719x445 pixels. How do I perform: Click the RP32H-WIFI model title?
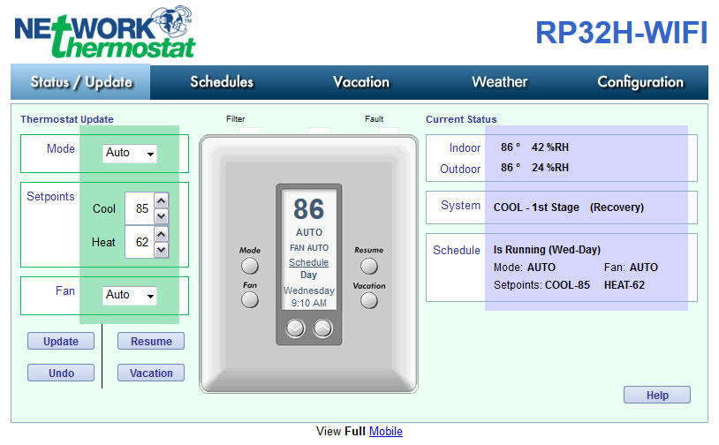point(621,33)
